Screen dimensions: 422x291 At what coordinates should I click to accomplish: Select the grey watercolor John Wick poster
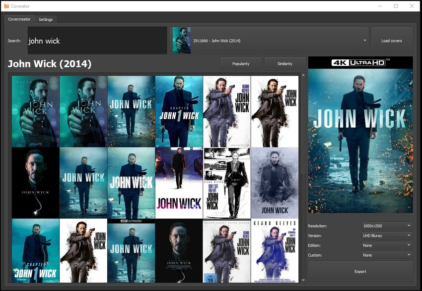pos(275,183)
